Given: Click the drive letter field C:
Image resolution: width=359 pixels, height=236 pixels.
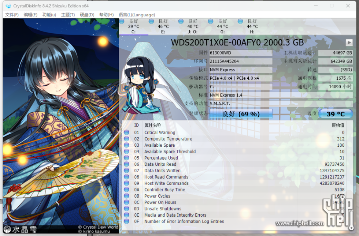Looking at the screenshot, I should click(x=241, y=87).
